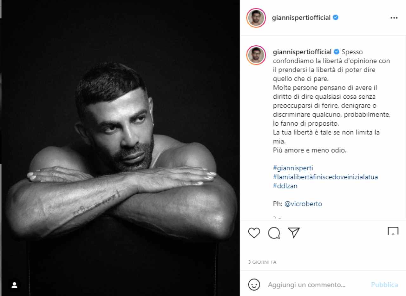406x296 pixels.
Task: Open #lamialibertàfiniscedoveinizialatua hashtag
Action: pyautogui.click(x=325, y=177)
